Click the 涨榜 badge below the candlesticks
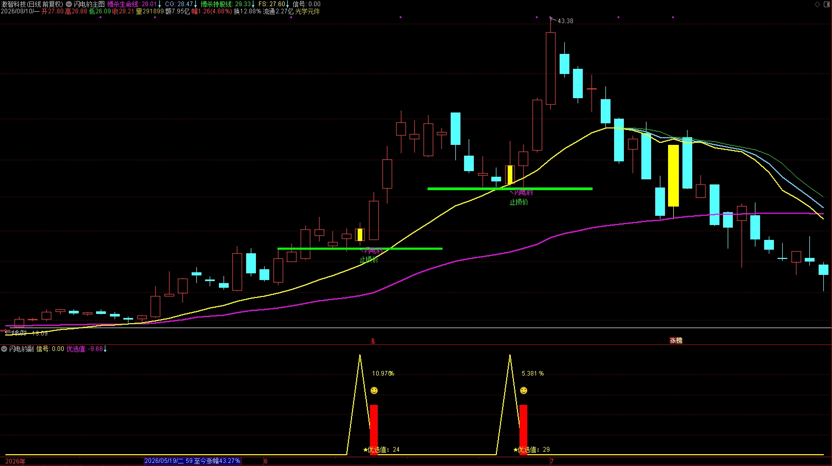 pos(676,341)
